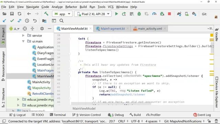This screenshot has height=124, width=220.
Task: Open the 4 spaces indent selector
Action: coord(153,121)
